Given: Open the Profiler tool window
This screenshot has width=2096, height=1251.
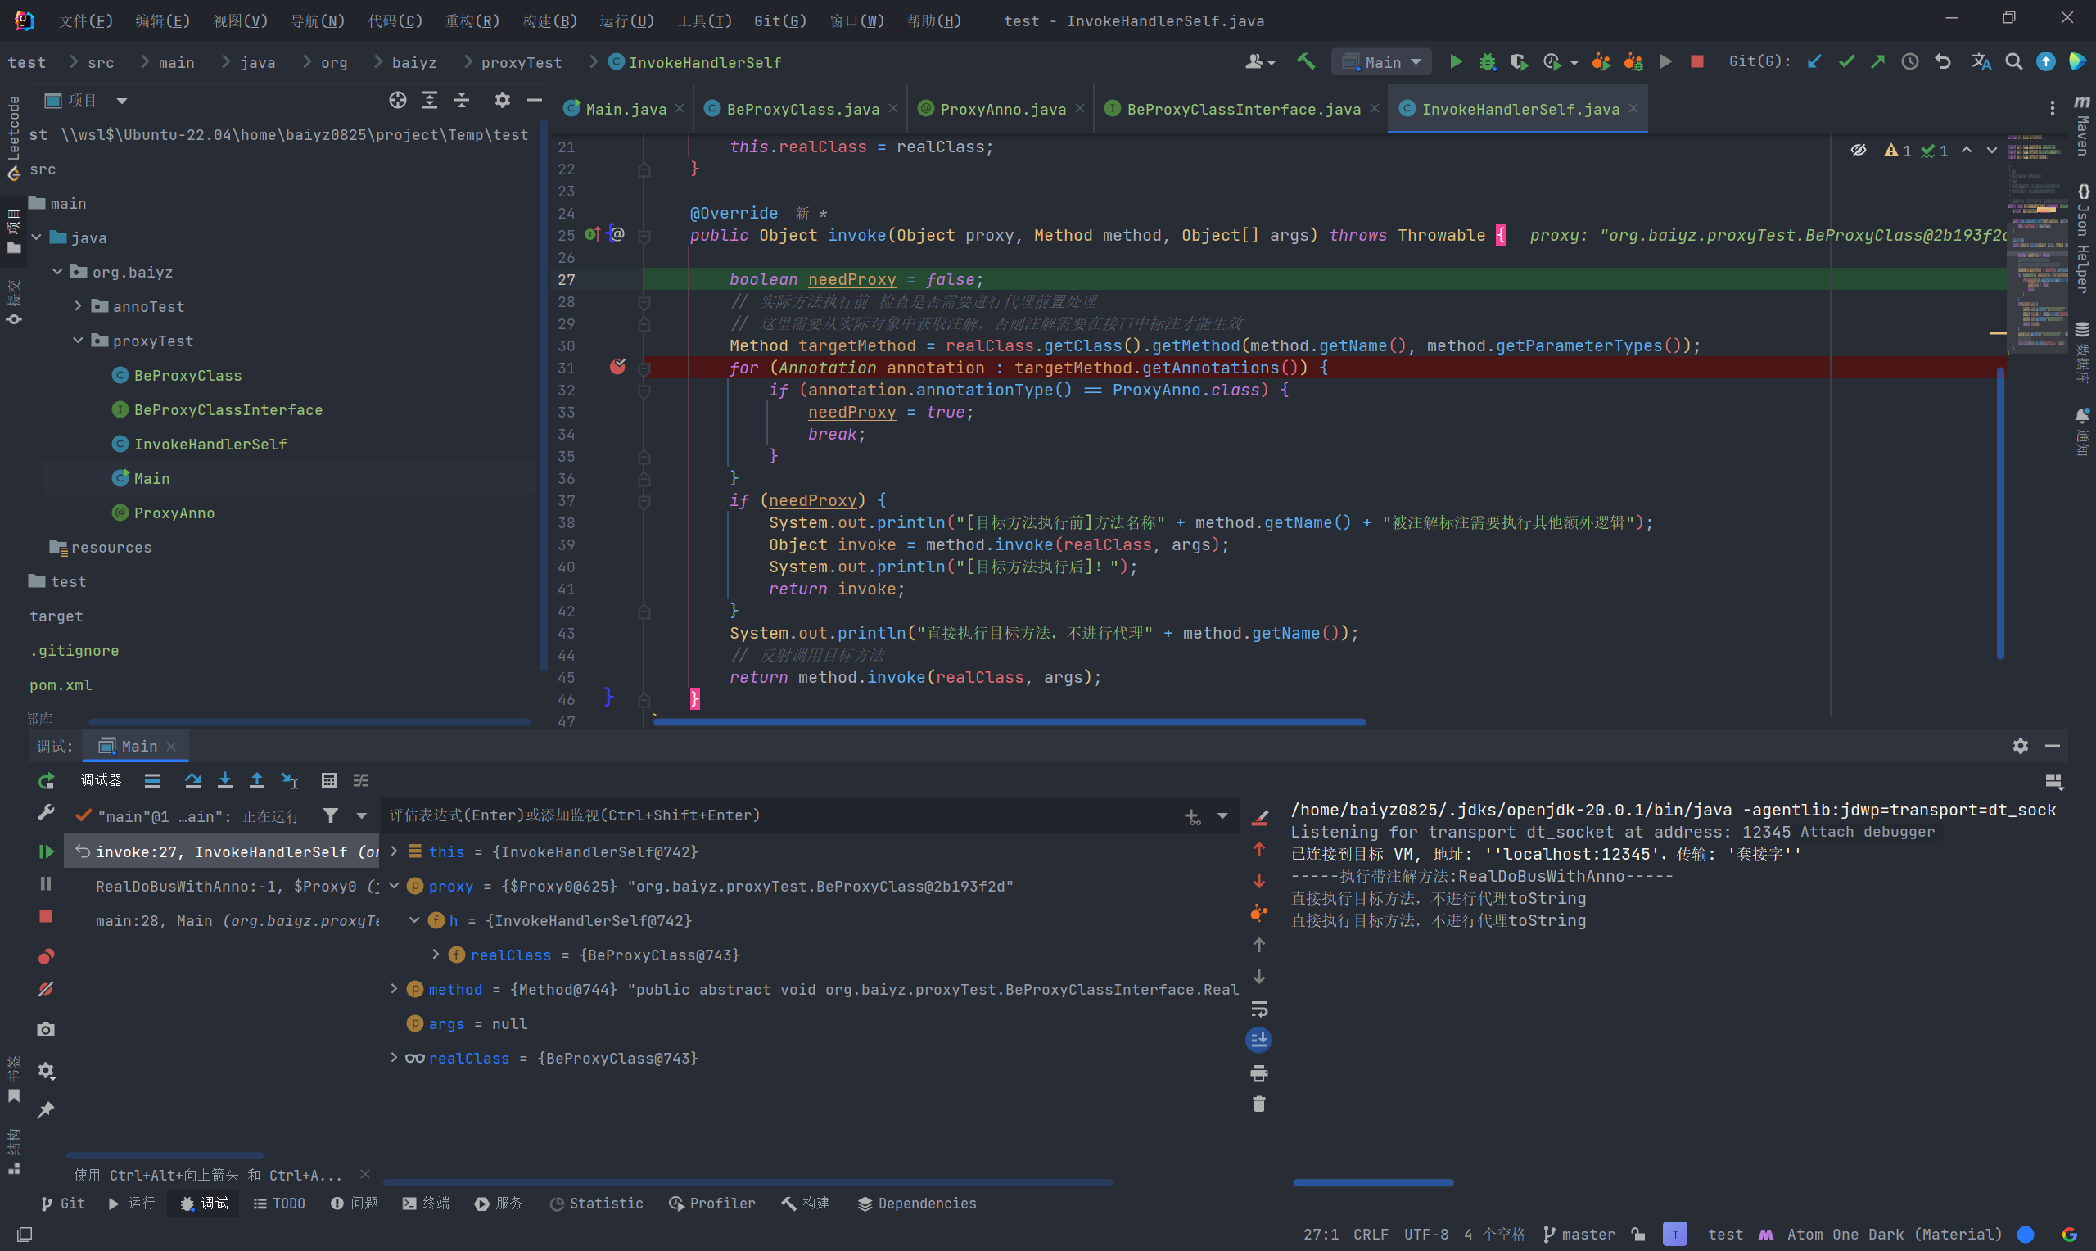Looking at the screenshot, I should click(x=712, y=1203).
